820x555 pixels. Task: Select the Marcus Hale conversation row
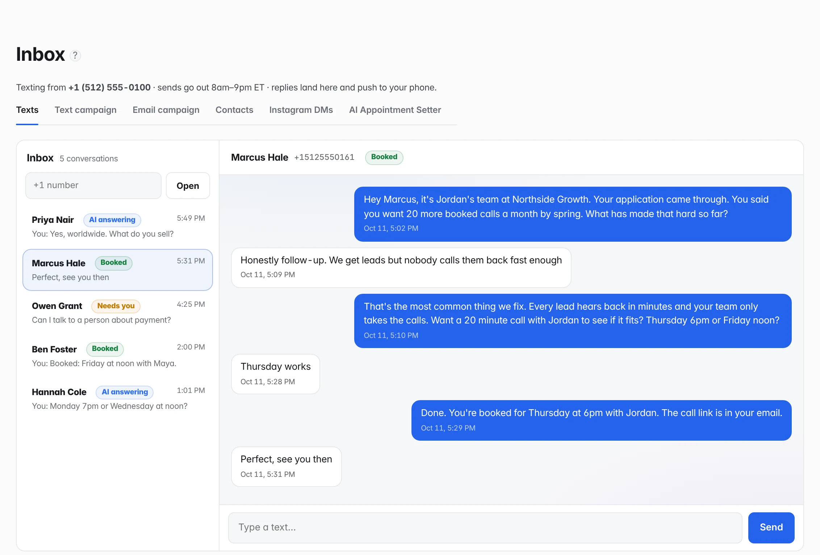(118, 270)
